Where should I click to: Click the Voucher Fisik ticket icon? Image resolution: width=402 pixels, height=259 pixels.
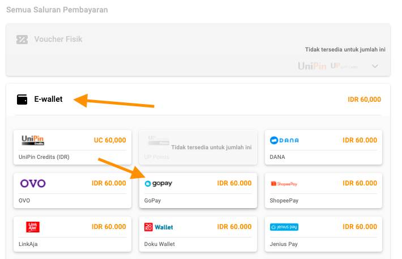22,40
